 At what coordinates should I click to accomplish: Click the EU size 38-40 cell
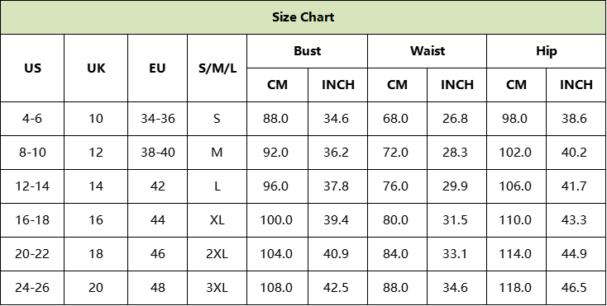[158, 153]
